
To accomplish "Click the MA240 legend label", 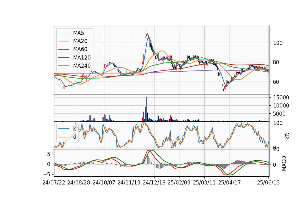I will click(x=82, y=66).
